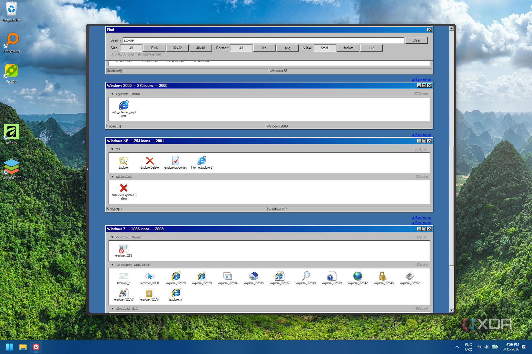Collapse the Control Panel section

[x=112, y=238]
